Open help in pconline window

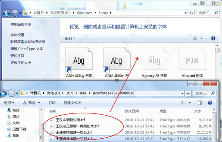coord(210,103)
